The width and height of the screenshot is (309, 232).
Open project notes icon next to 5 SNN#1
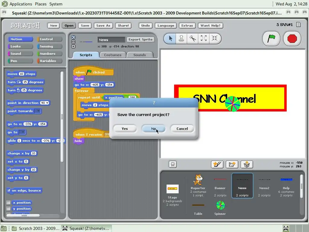[298, 25]
